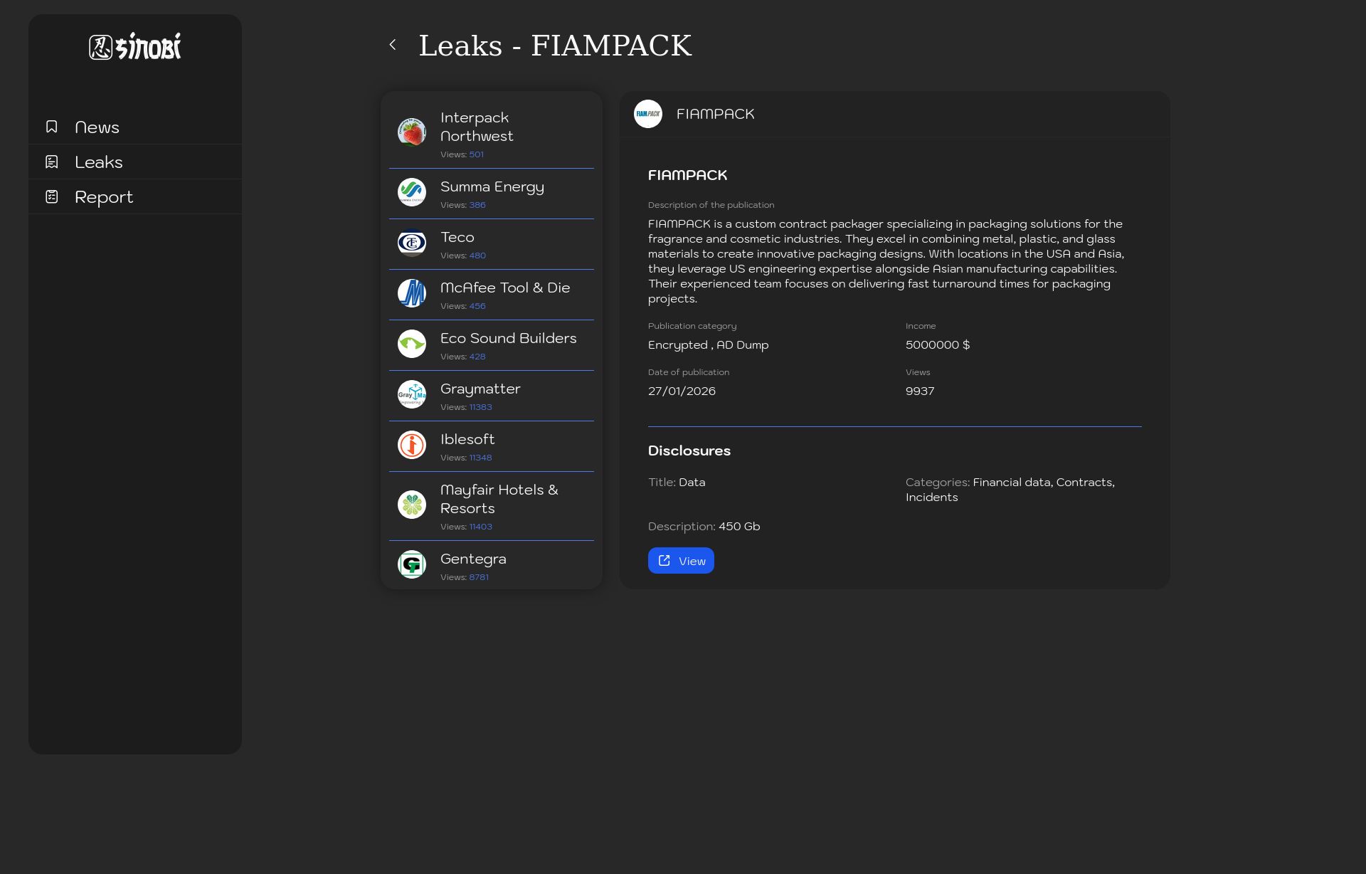1366x874 pixels.
Task: Select Iblesoft in the leaks list
Action: [x=467, y=440]
